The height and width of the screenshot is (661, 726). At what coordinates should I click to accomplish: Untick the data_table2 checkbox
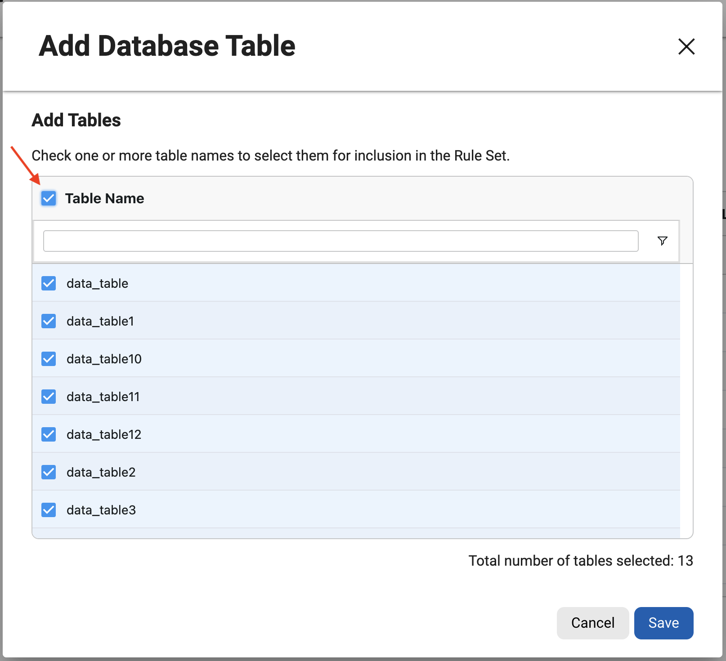coord(49,472)
